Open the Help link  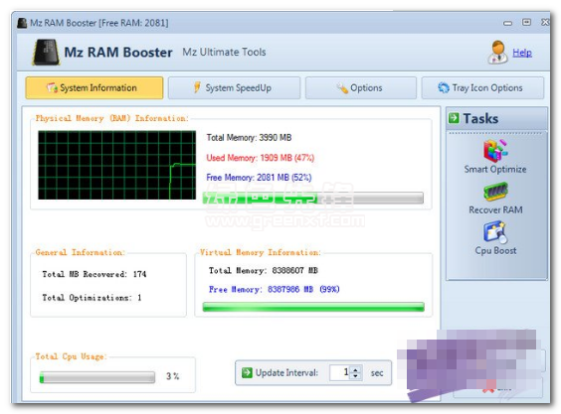tap(522, 53)
